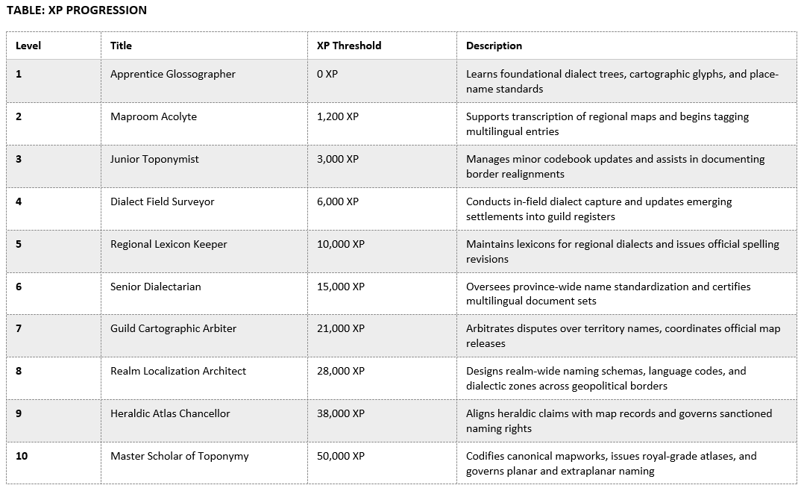Click the 50,000 XP threshold cell
Screen dimensions: 801x488
point(340,456)
